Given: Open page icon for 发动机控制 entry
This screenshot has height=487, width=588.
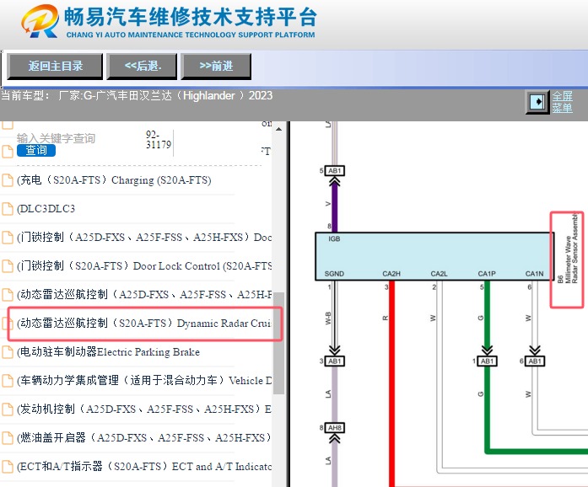Looking at the screenshot, I should (x=7, y=409).
